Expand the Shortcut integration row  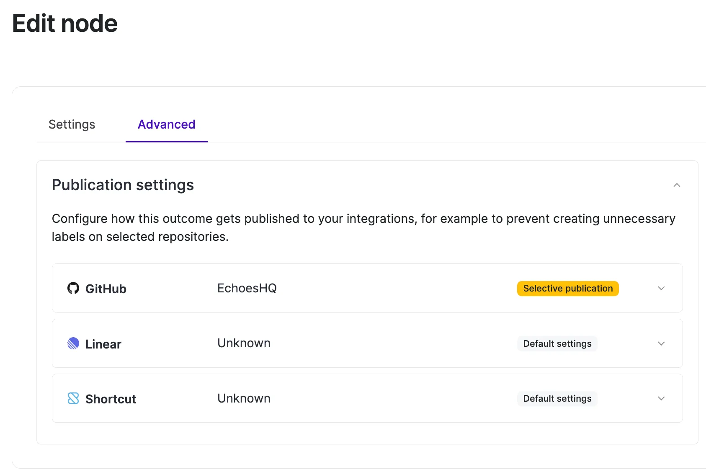[661, 398]
